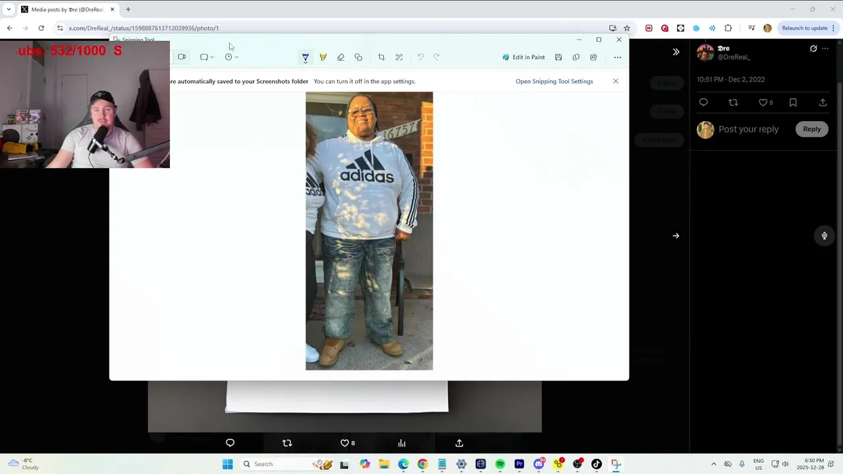Open a new Chrome tab
The image size is (843, 474).
coord(128,10)
